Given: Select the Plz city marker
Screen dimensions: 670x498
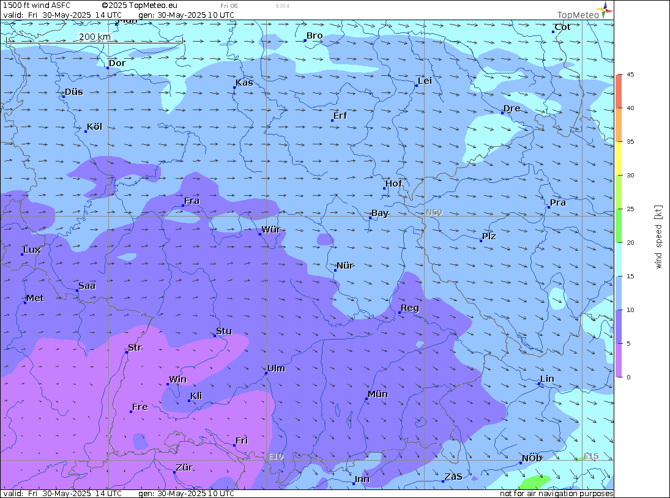Looking at the screenshot, I should point(481,241).
